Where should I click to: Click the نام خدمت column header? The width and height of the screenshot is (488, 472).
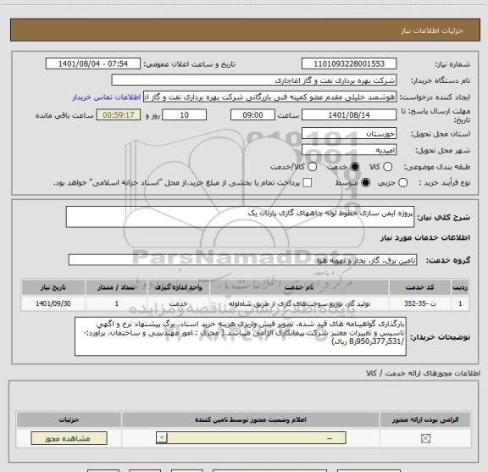(x=299, y=287)
